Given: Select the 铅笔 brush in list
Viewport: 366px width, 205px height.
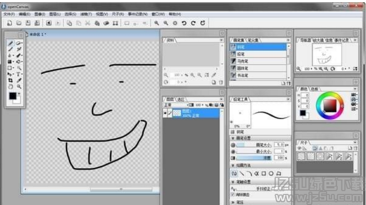Looking at the screenshot, I should [x=258, y=54].
